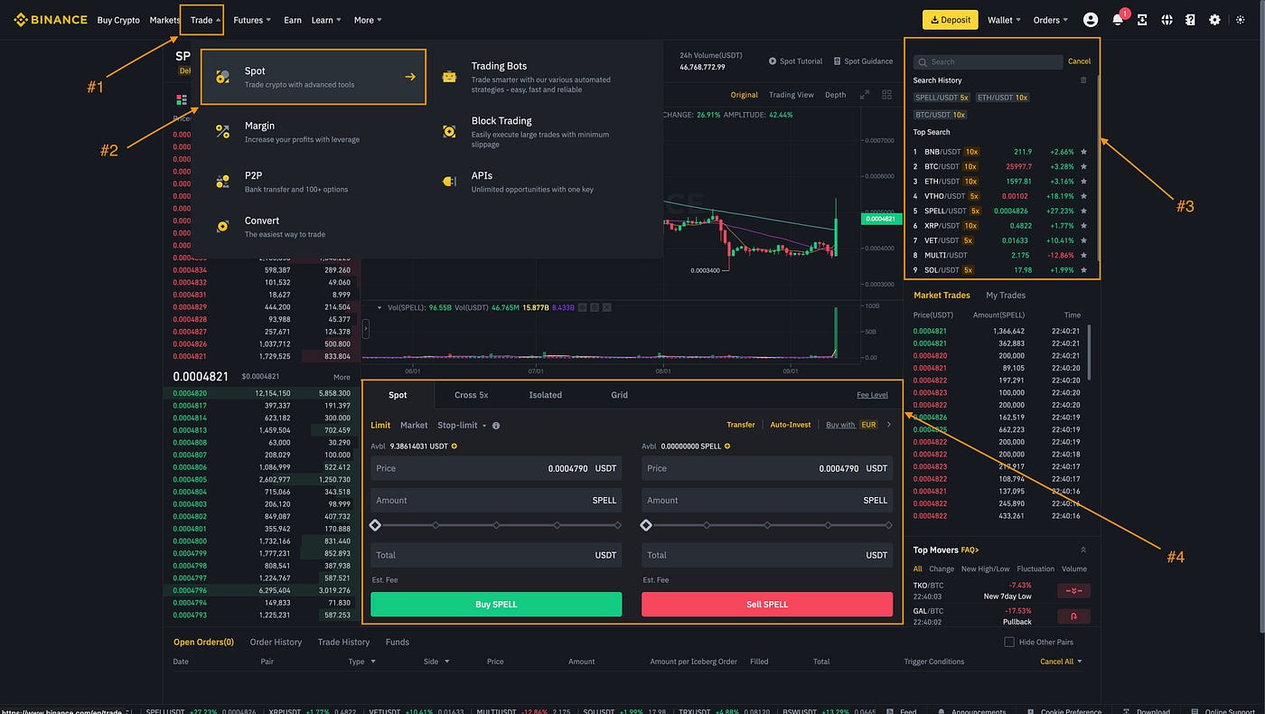Image resolution: width=1265 pixels, height=714 pixels.
Task: Open P2P icon entry
Action: 222,182
